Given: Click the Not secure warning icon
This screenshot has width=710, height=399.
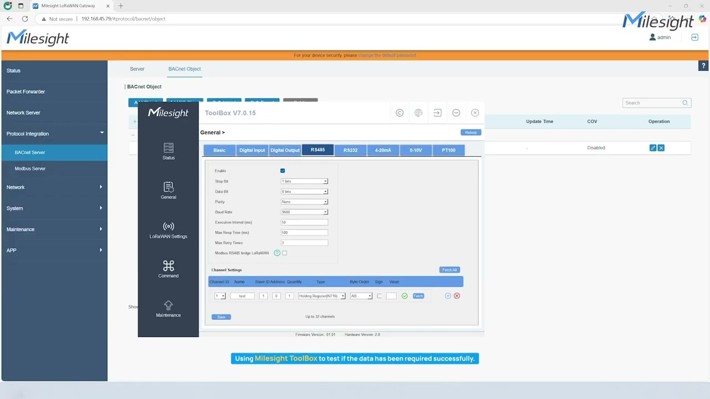Looking at the screenshot, I should (44, 19).
